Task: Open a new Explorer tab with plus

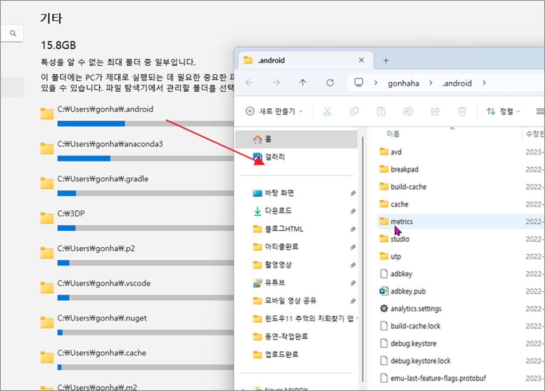Action: click(x=386, y=60)
